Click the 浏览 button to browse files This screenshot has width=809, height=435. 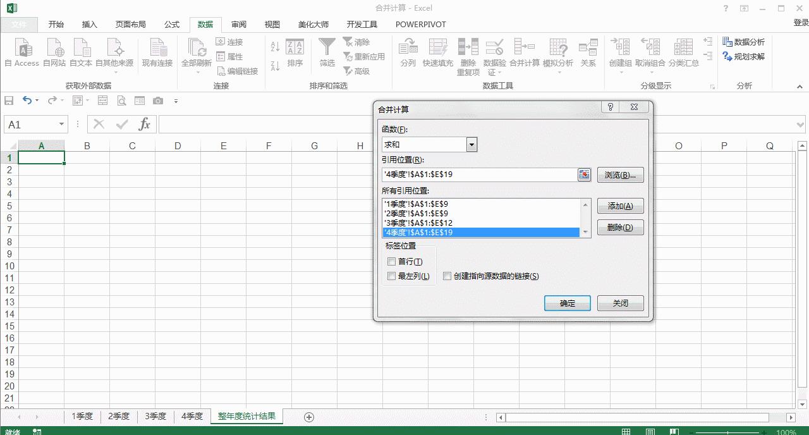pos(620,175)
